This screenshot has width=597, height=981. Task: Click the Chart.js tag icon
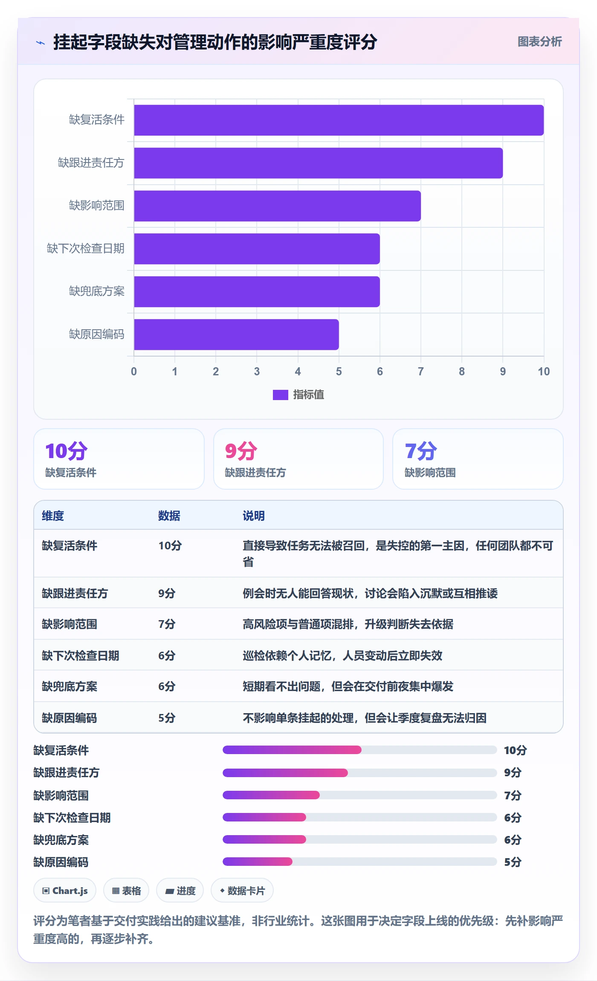[46, 891]
